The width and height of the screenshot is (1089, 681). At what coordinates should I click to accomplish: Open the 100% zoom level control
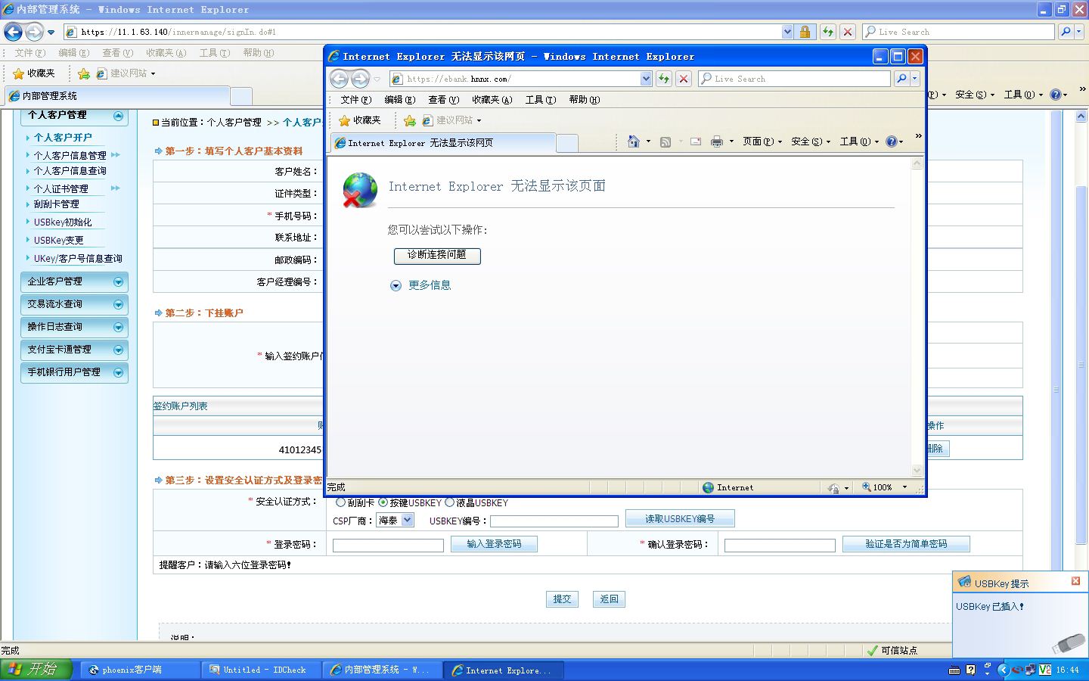(x=884, y=487)
